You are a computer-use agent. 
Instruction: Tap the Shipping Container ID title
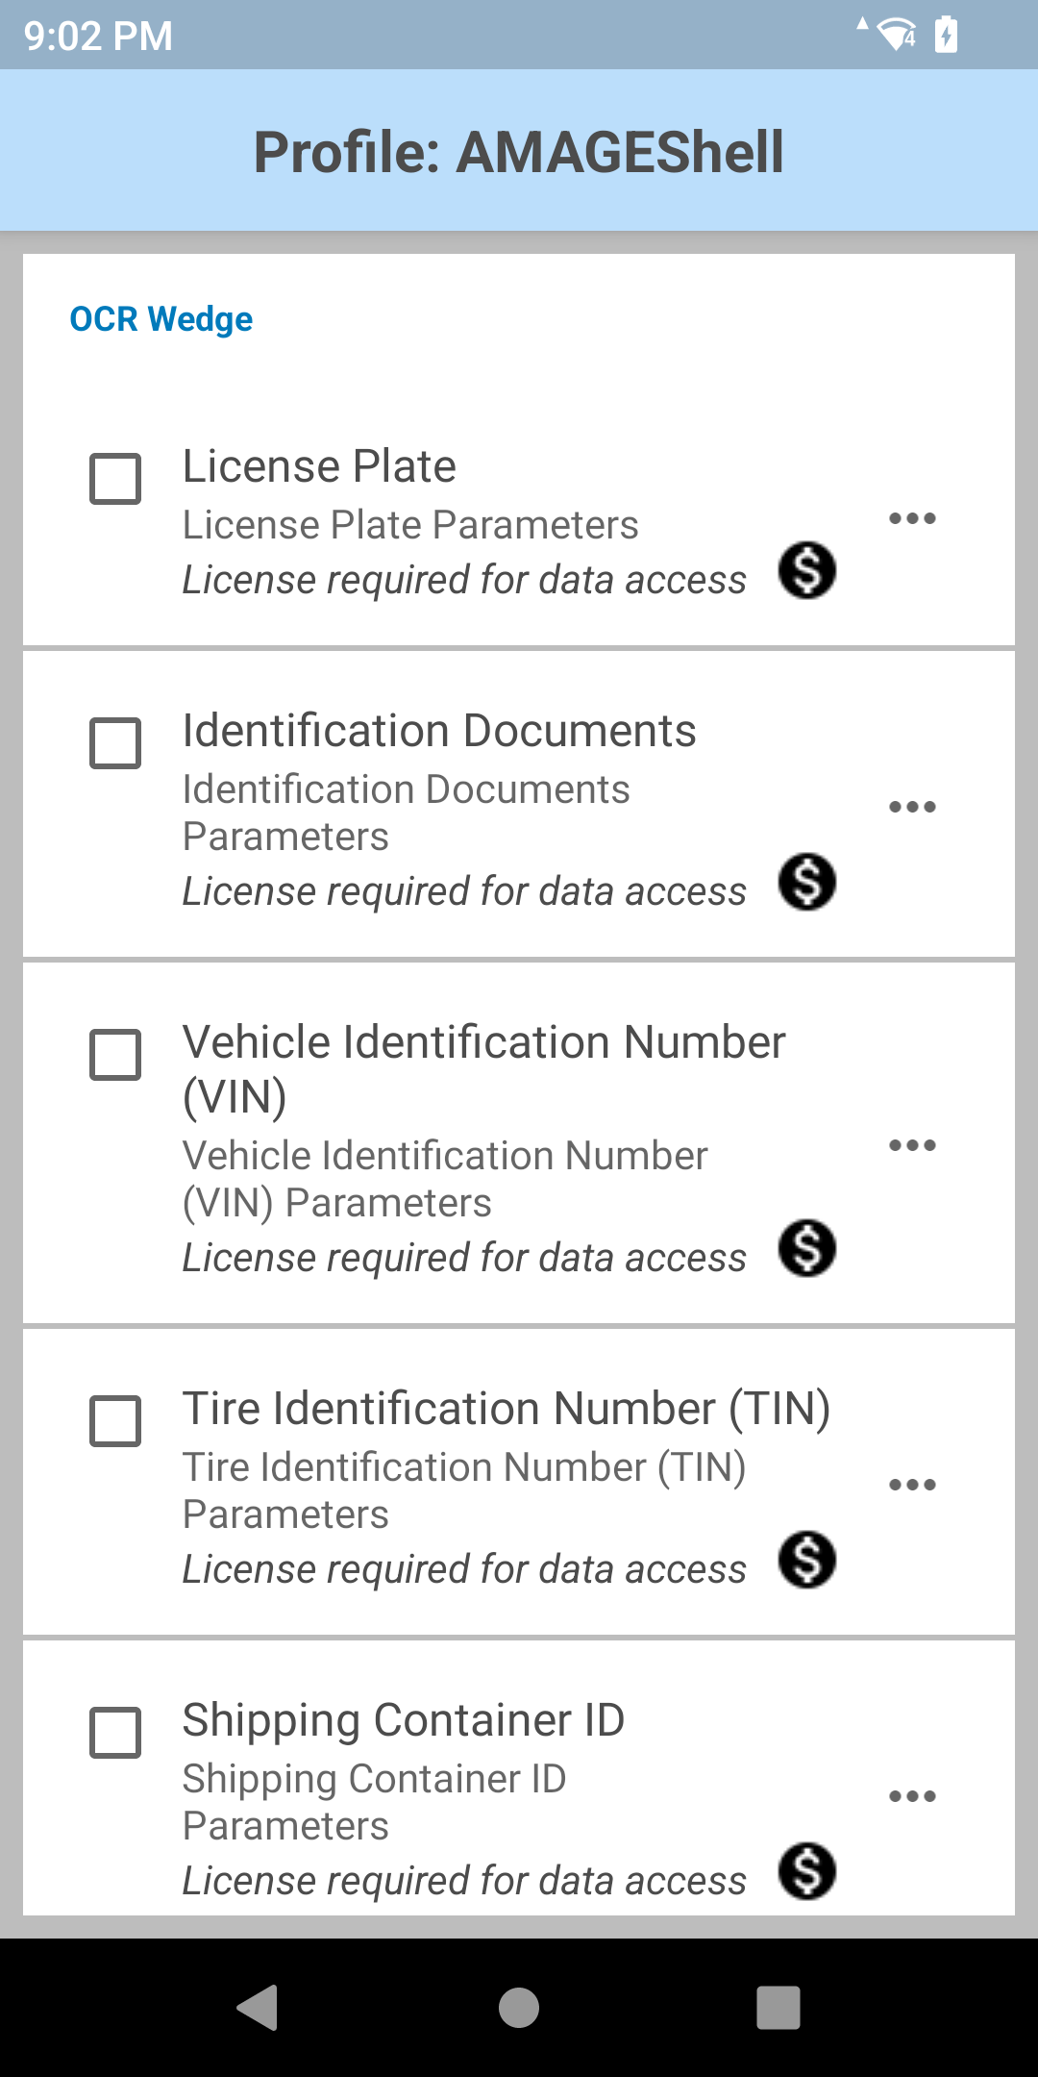point(404,1720)
